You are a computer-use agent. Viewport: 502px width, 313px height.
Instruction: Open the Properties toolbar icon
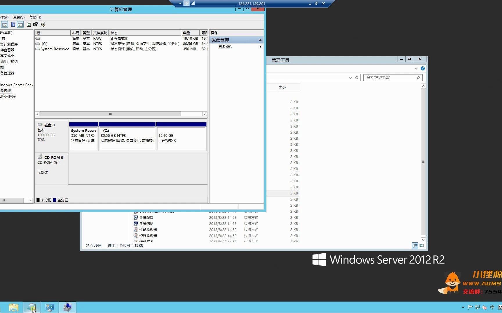click(35, 25)
